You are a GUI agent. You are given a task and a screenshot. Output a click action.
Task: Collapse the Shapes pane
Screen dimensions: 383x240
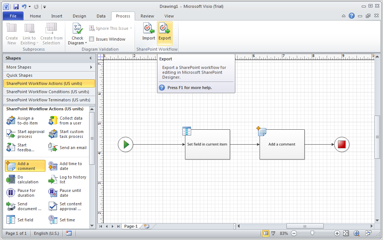pos(91,58)
